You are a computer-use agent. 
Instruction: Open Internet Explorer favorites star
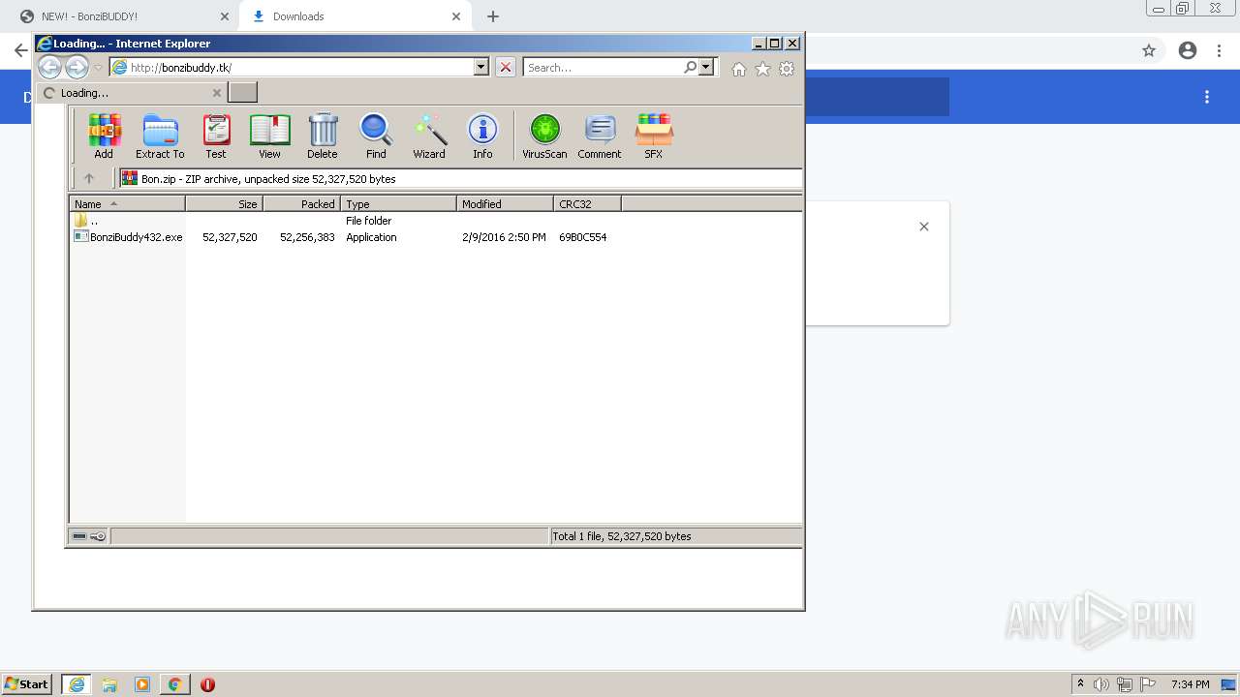pyautogui.click(x=762, y=69)
